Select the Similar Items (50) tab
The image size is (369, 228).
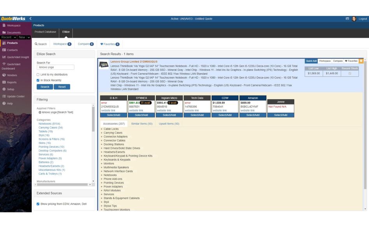(142, 124)
